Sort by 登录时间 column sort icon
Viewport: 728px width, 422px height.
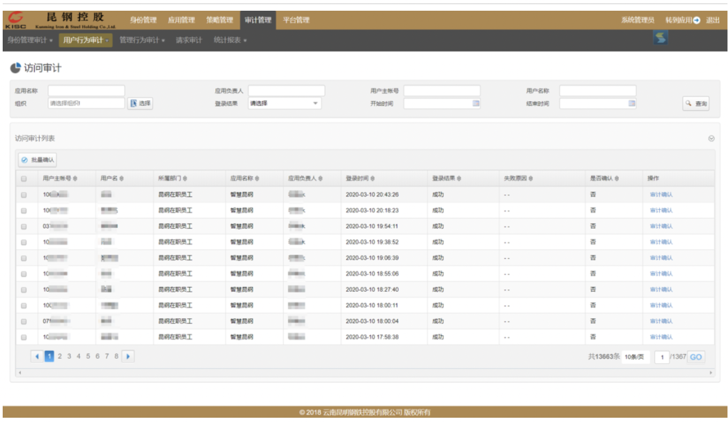point(372,178)
